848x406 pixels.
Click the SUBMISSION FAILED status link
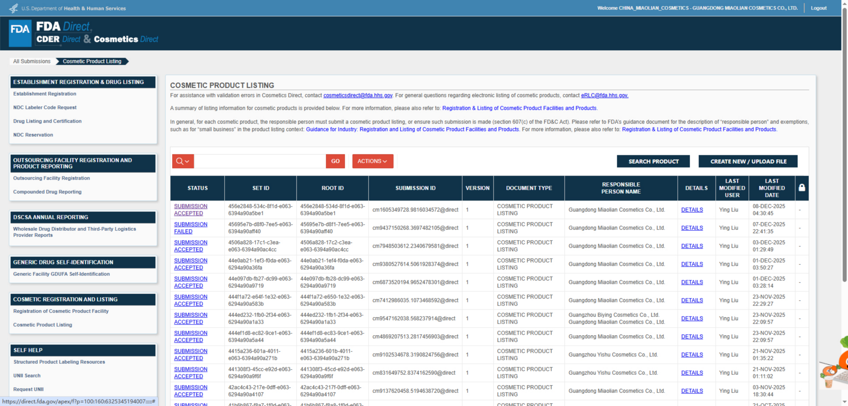tap(190, 228)
